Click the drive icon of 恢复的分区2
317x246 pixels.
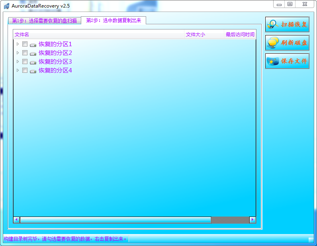[33, 54]
